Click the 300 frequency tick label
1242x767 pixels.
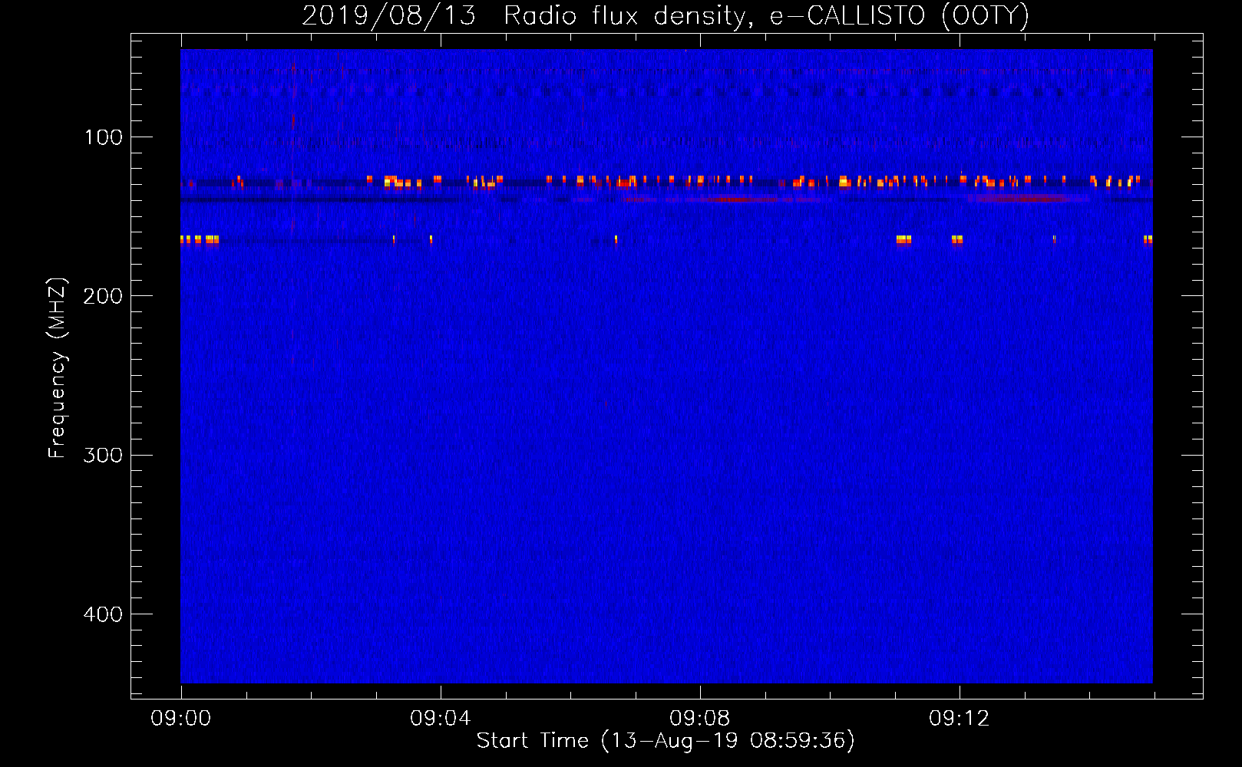point(102,455)
